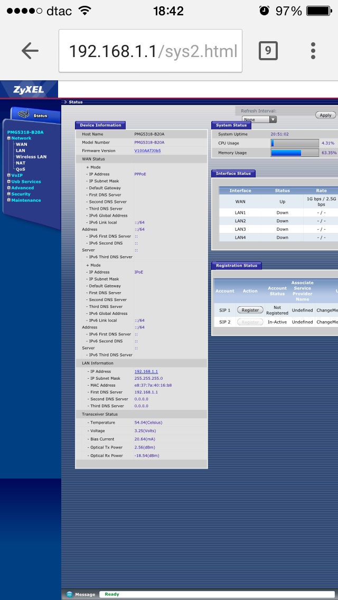Select Wireless LAN in Network menu
The width and height of the screenshot is (338, 600).
(x=31, y=157)
